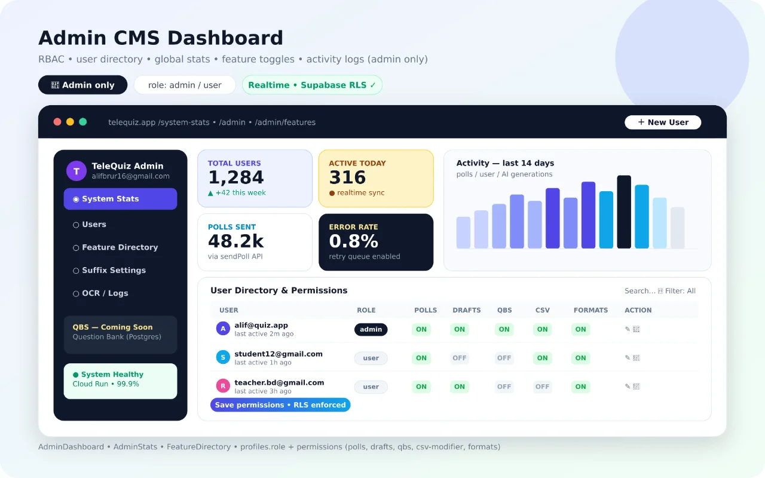Viewport: 765px width, 478px height.
Task: Click the ROLE column header
Action: [366, 310]
